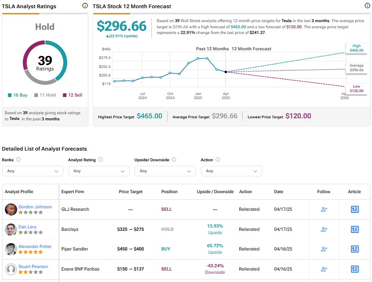Follow analyst Alexander Potter
Viewport: 372px width, 282px height.
(x=324, y=249)
